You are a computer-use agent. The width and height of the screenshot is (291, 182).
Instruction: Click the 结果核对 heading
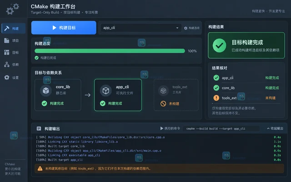(220, 68)
